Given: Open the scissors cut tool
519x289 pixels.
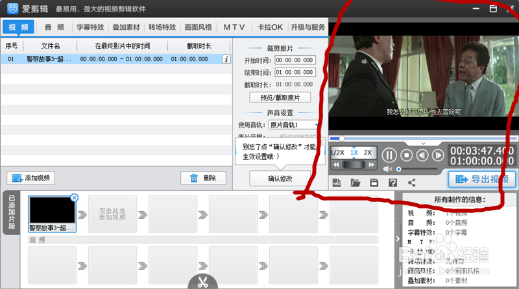Looking at the screenshot, I should click(203, 282).
